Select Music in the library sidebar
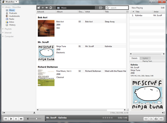 [x=12, y=10]
